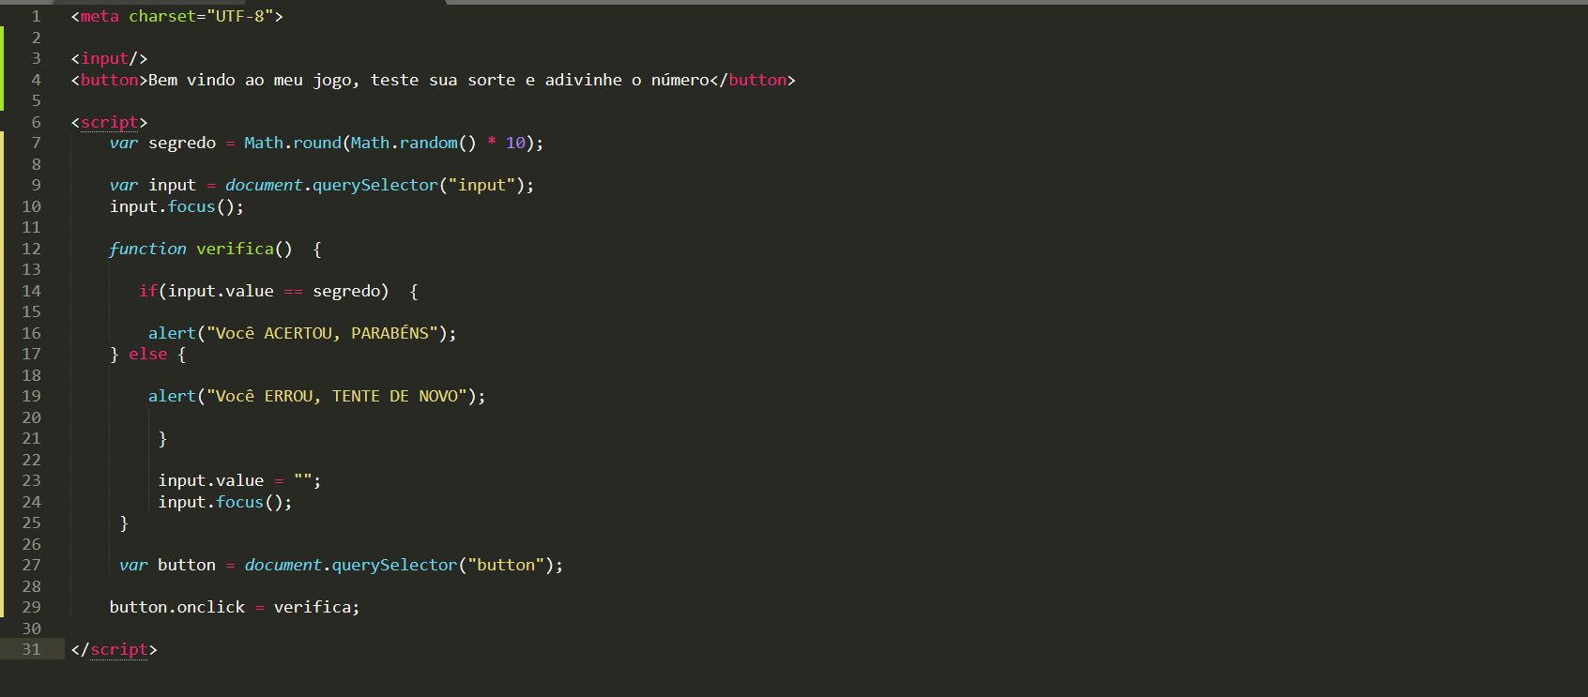Click the 'function' keyword on line 12
The image size is (1588, 697).
pos(147,249)
